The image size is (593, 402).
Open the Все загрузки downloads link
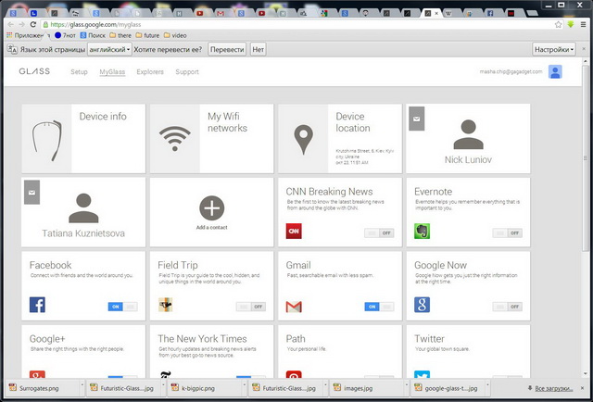tap(554, 388)
